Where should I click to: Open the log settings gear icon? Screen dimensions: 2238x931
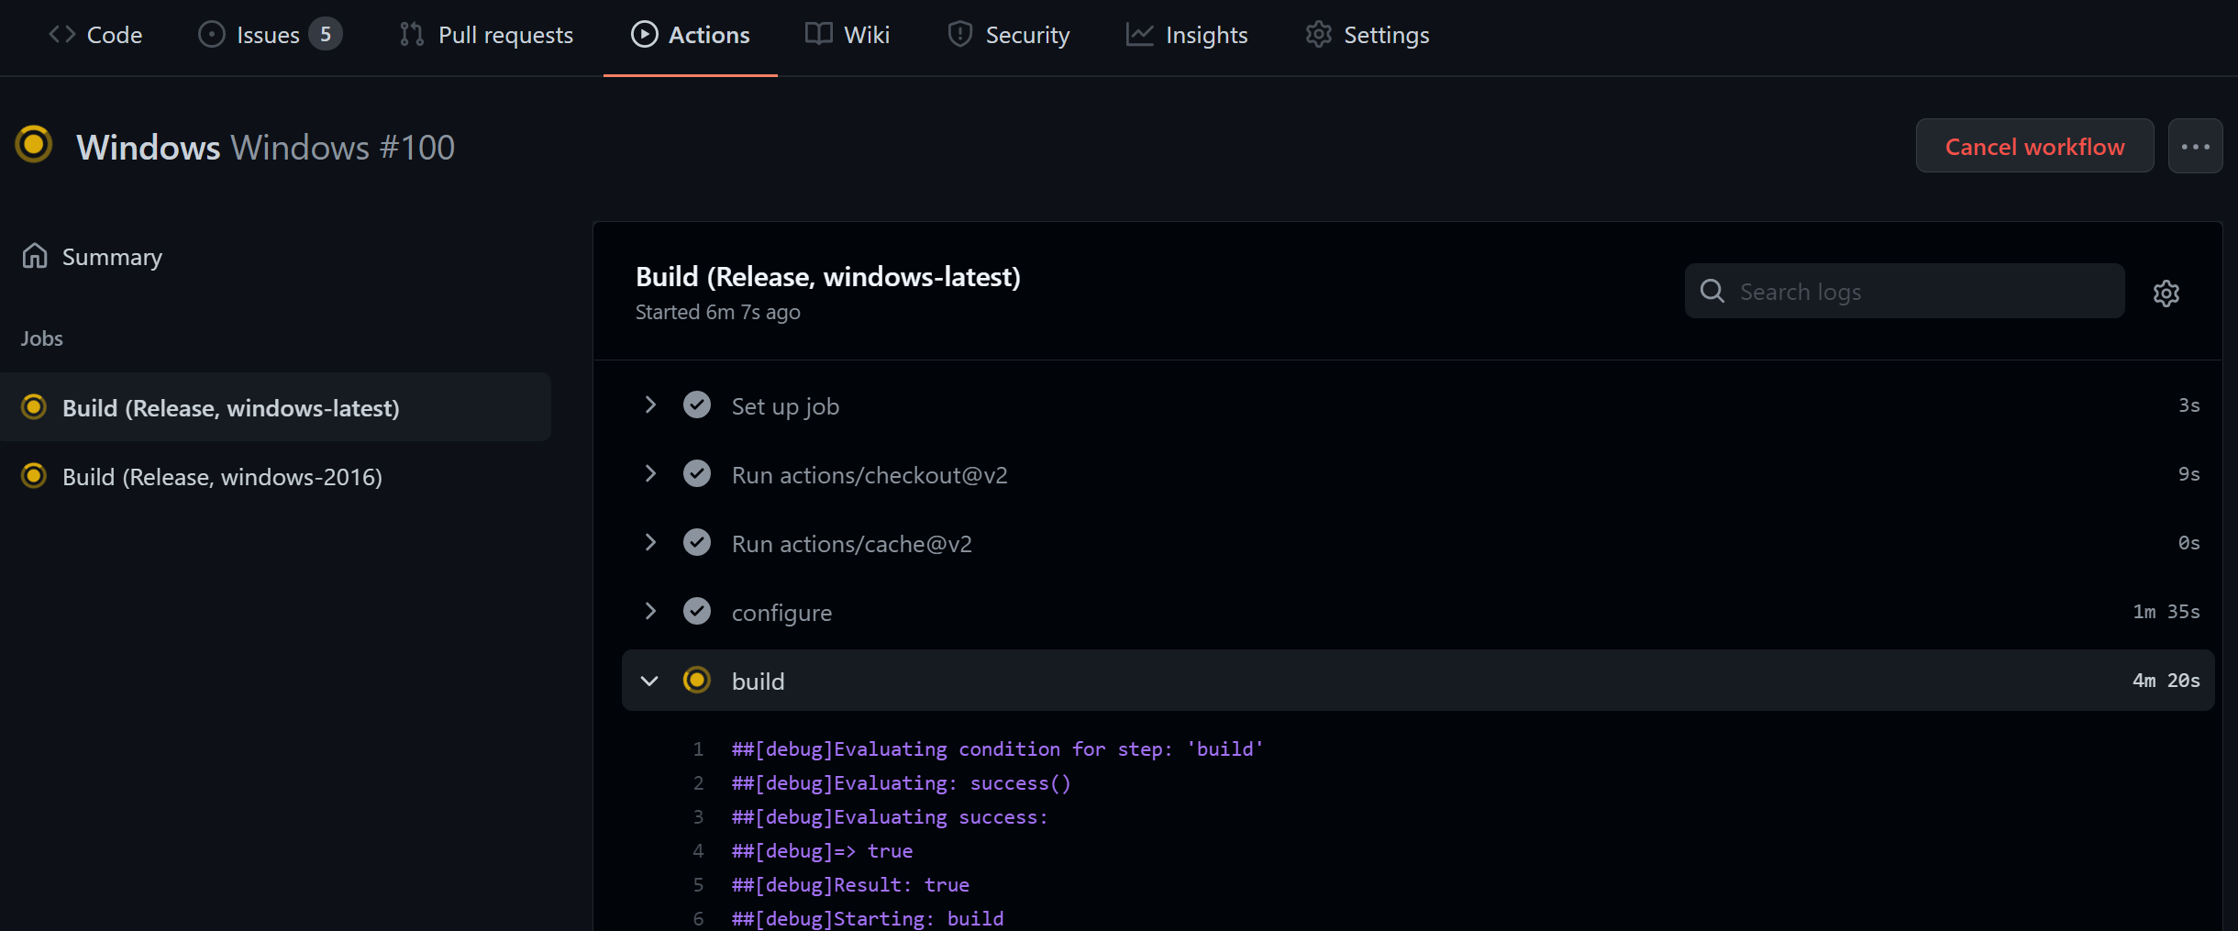pyautogui.click(x=2166, y=294)
